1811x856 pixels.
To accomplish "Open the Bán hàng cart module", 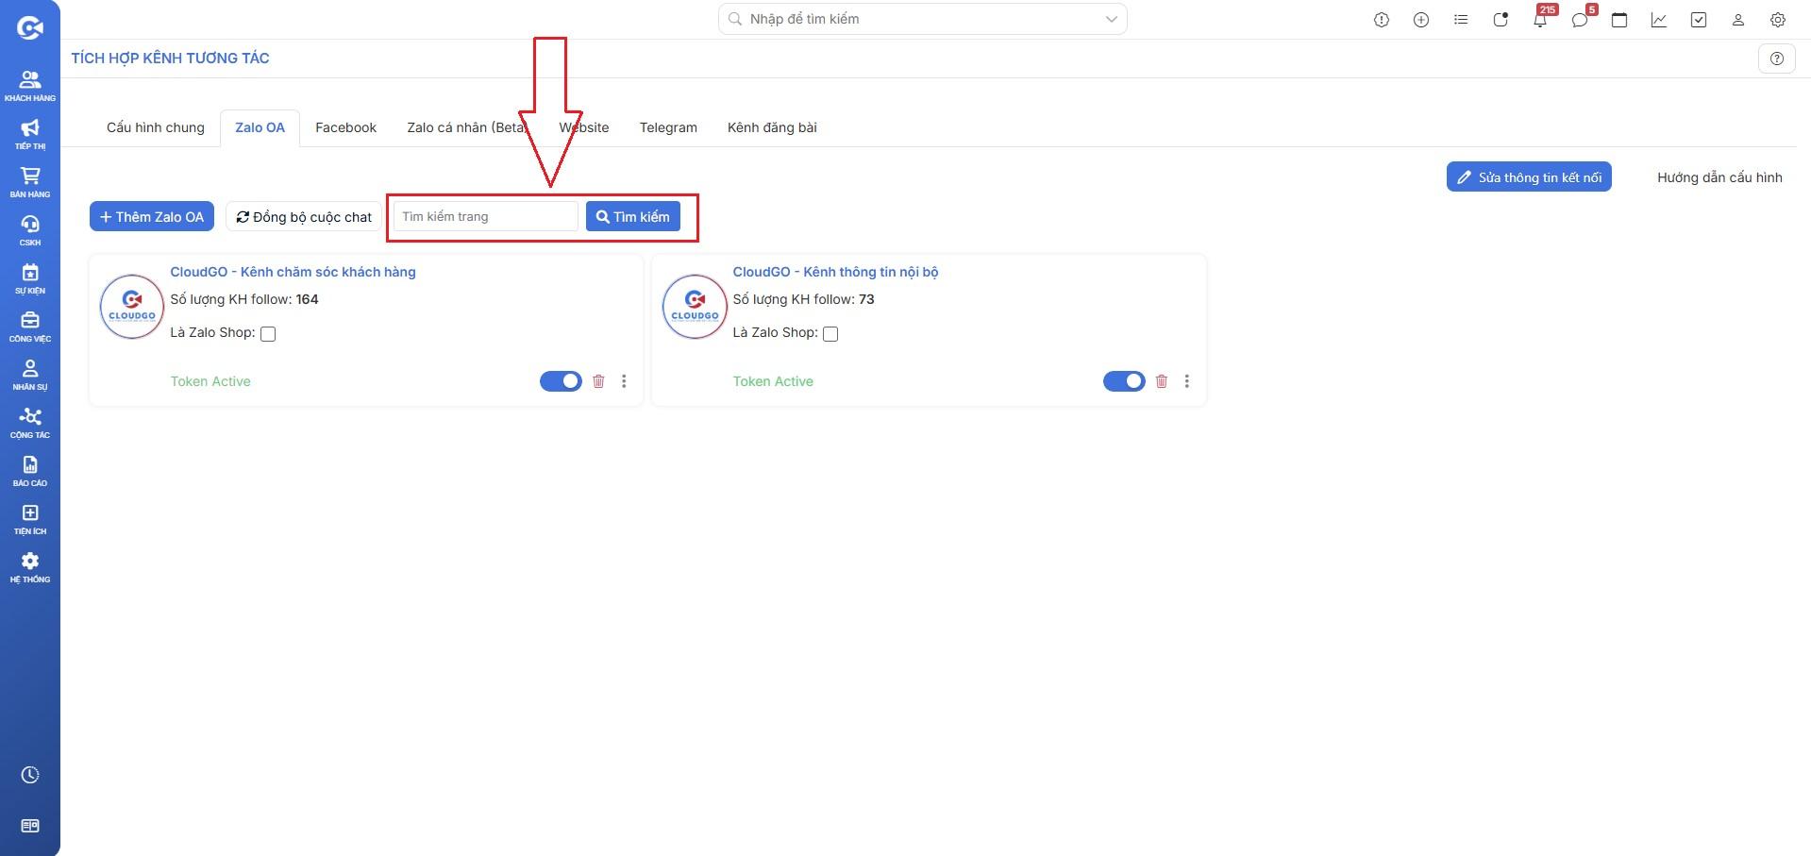I will [30, 181].
